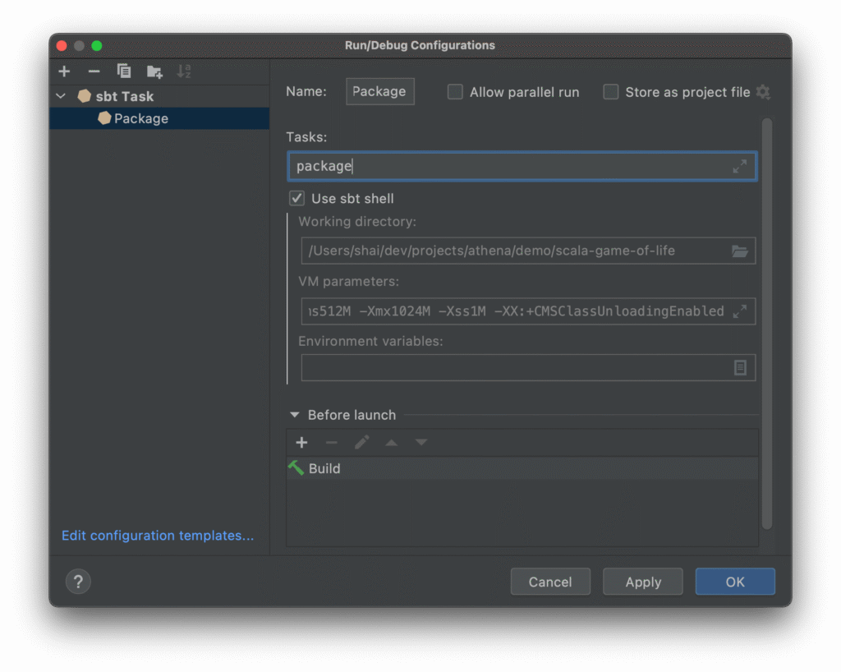This screenshot has height=672, width=841.
Task: Enable Store as project file
Action: tap(612, 92)
